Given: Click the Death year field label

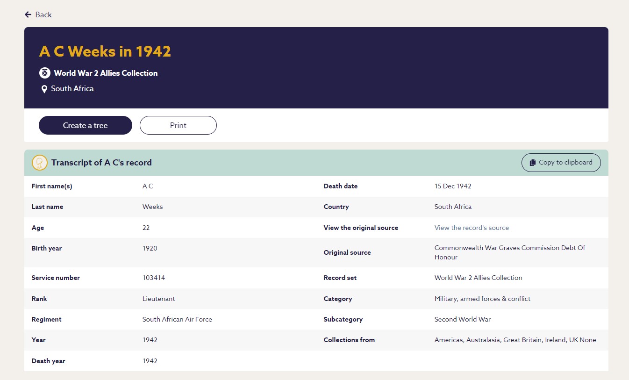Looking at the screenshot, I should (49, 361).
